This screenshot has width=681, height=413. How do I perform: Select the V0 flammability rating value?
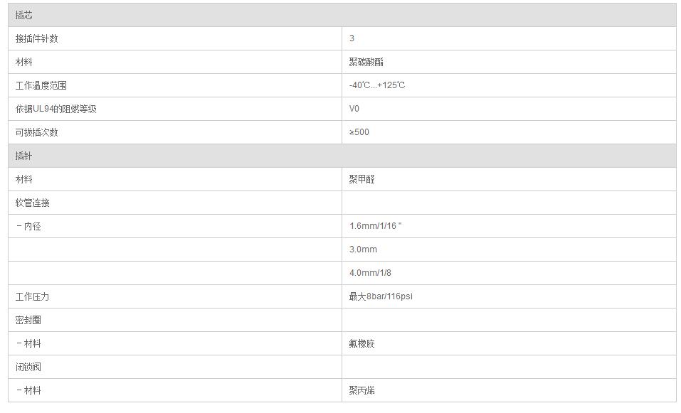point(354,109)
